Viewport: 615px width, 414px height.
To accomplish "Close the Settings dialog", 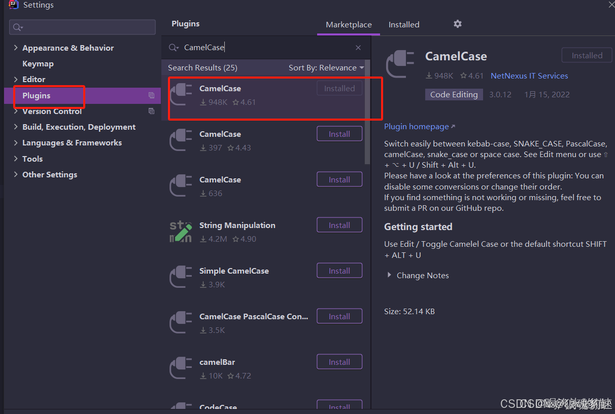I will 611,4.
